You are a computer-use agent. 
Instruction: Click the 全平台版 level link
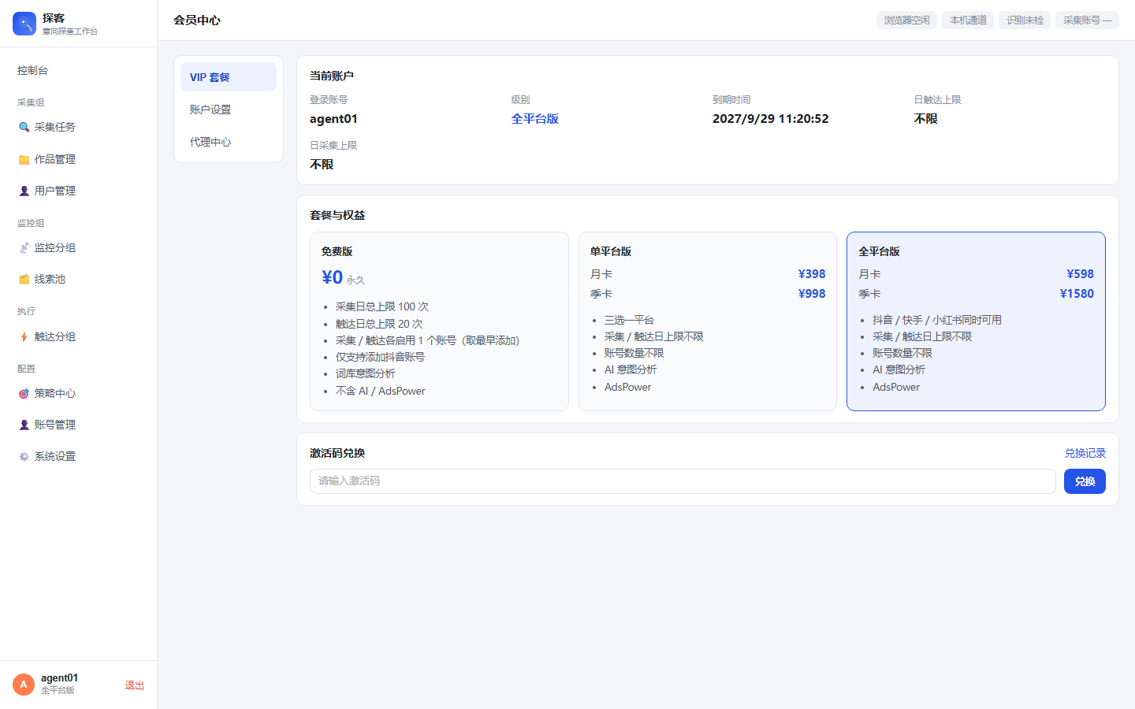pyautogui.click(x=534, y=119)
